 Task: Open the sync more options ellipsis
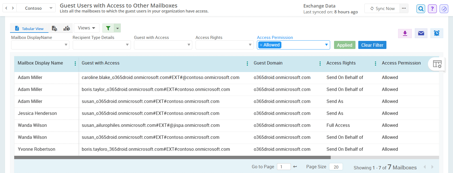(404, 8)
